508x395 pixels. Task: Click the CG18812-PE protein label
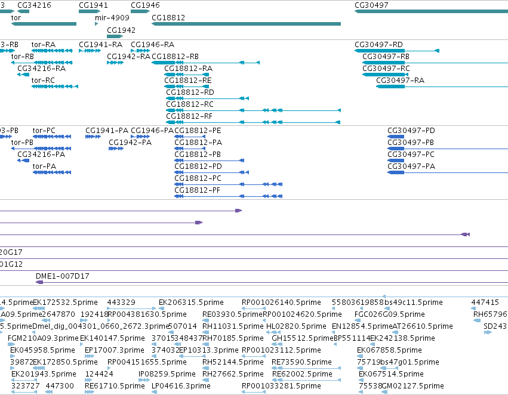198,131
